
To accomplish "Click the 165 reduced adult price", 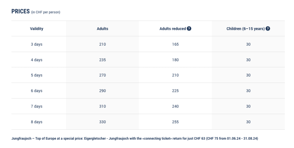I will pyautogui.click(x=175, y=44).
